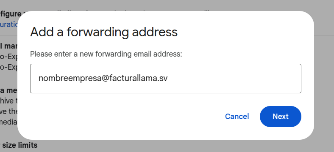Image resolution: width=334 pixels, height=152 pixels.
Task: Click the dimmed bold "a me" label
Action: pyautogui.click(x=9, y=90)
